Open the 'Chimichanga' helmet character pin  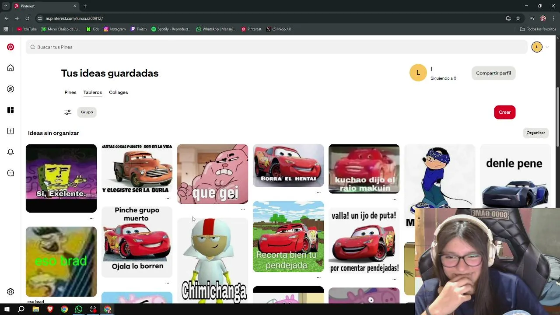213,260
